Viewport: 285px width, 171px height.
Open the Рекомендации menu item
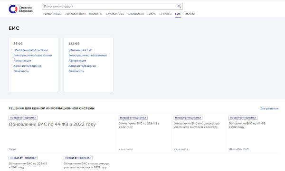click(51, 14)
